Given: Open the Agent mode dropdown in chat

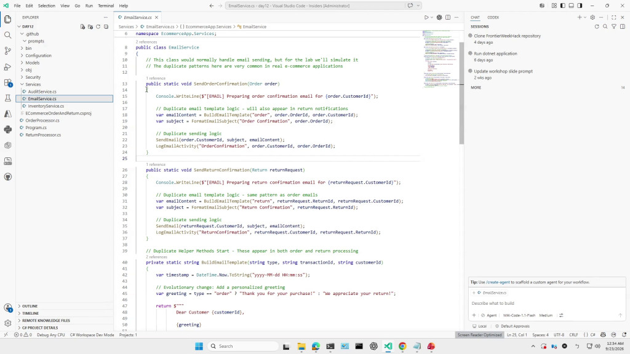Looking at the screenshot, I should point(488,315).
